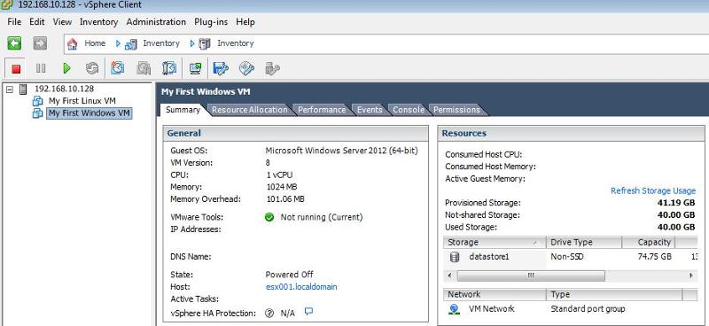Open the File menu
This screenshot has width=709, height=326.
point(14,21)
